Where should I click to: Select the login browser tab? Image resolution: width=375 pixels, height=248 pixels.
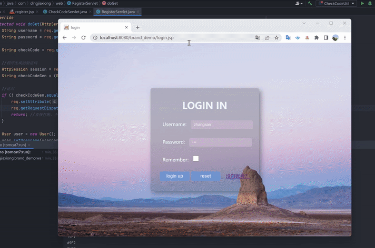coord(96,27)
